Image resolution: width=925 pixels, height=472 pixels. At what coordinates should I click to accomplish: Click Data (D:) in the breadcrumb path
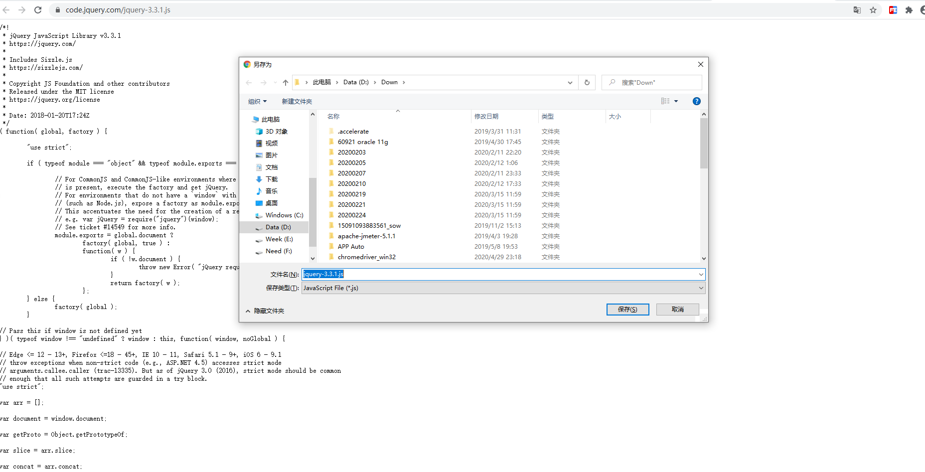click(x=356, y=82)
